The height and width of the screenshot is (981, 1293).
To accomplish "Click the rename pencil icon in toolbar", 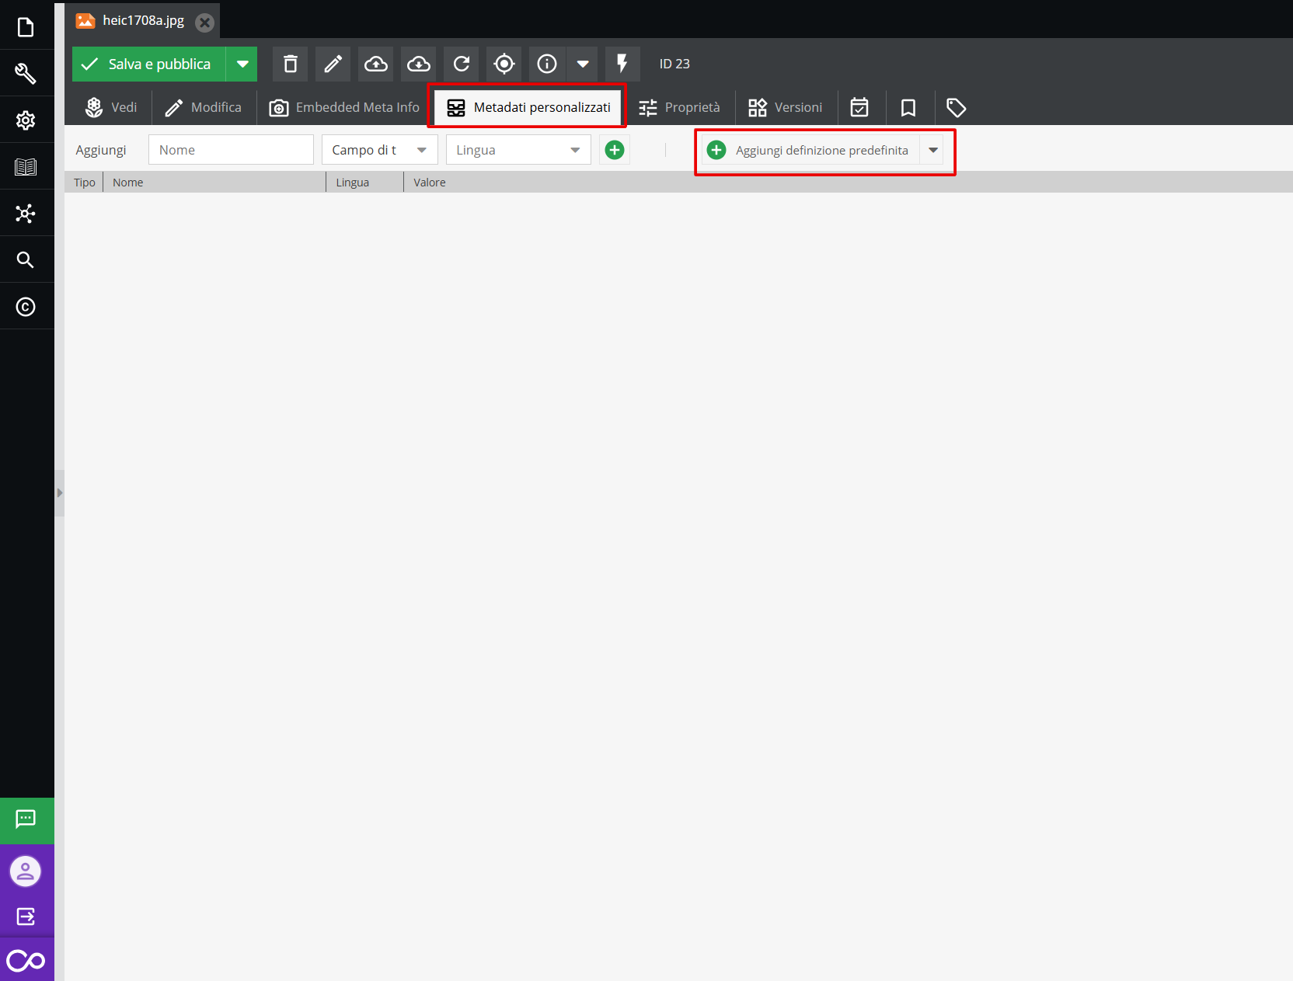I will point(333,64).
